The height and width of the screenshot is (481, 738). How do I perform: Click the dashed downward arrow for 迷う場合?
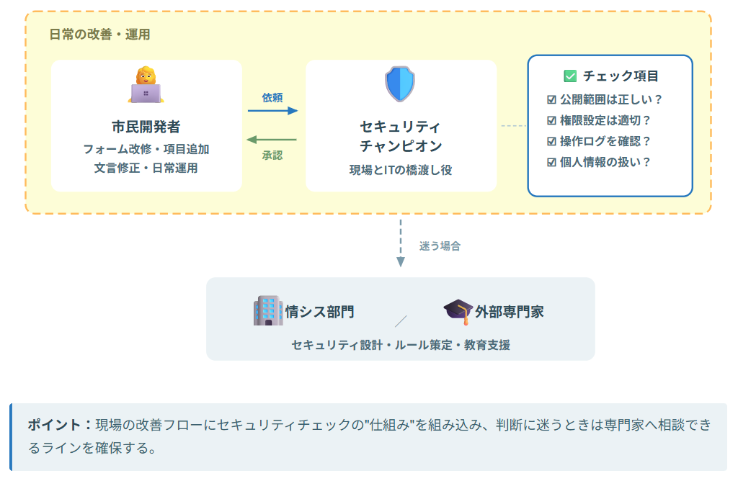[401, 244]
